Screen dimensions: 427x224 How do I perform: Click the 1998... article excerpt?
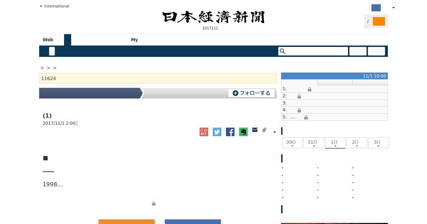(x=53, y=184)
